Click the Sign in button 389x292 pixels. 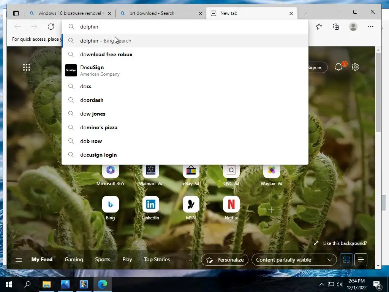[317, 68]
